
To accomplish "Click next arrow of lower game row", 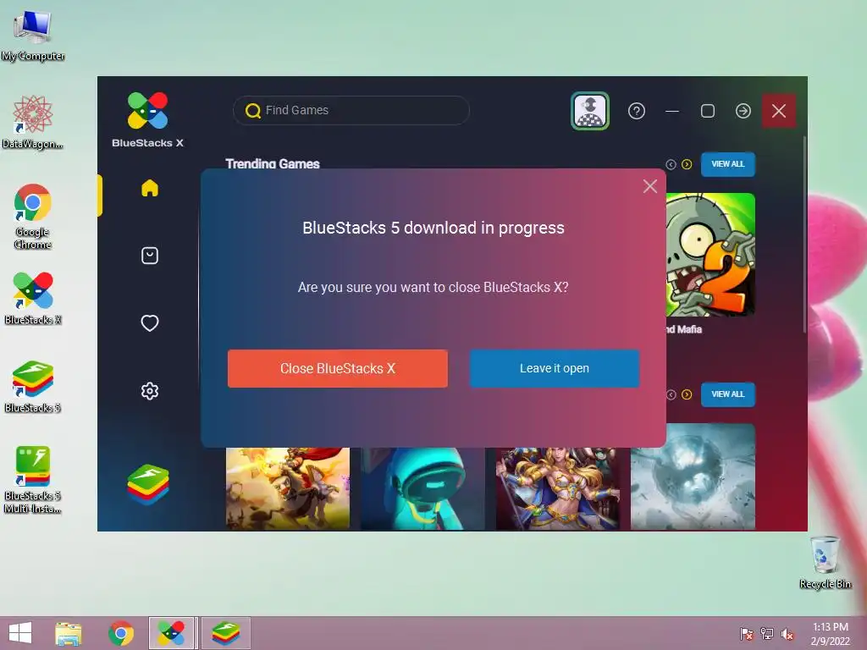I will (687, 394).
